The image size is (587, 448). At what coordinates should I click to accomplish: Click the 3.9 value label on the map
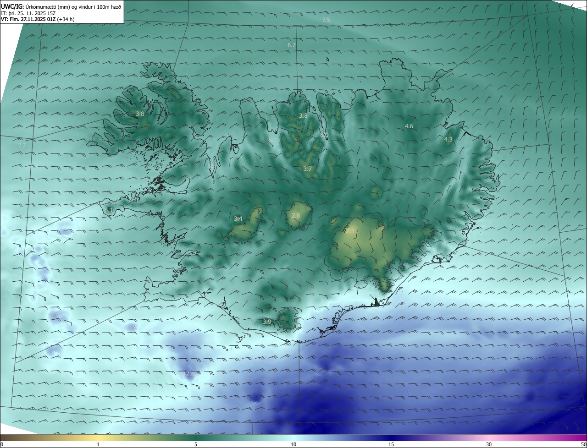[267, 322]
